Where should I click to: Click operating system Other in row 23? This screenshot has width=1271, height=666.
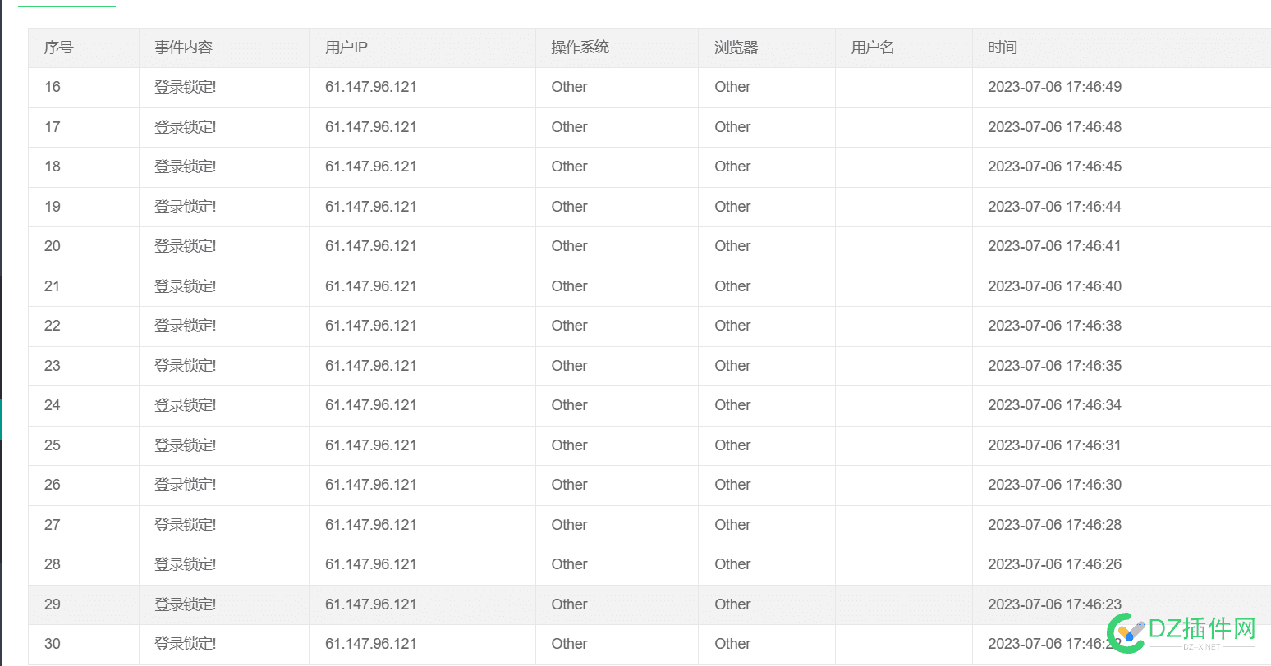pyautogui.click(x=569, y=366)
